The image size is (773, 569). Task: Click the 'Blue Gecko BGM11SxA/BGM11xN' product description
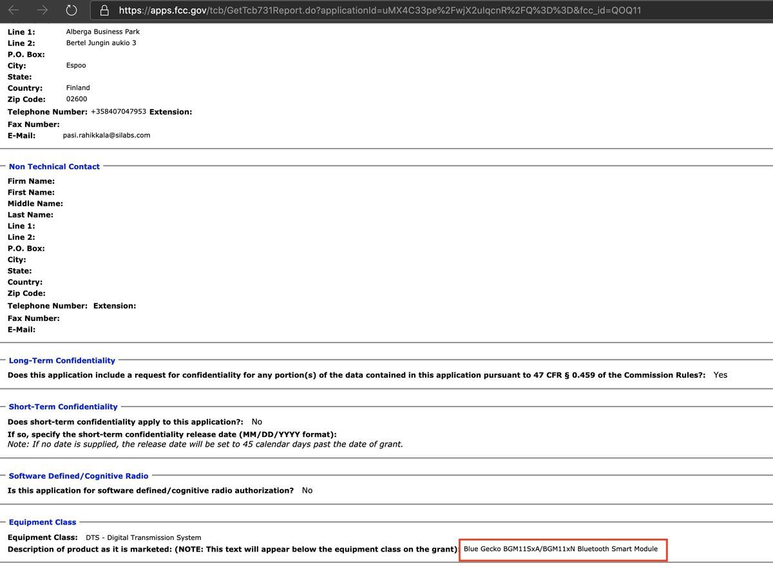point(560,549)
